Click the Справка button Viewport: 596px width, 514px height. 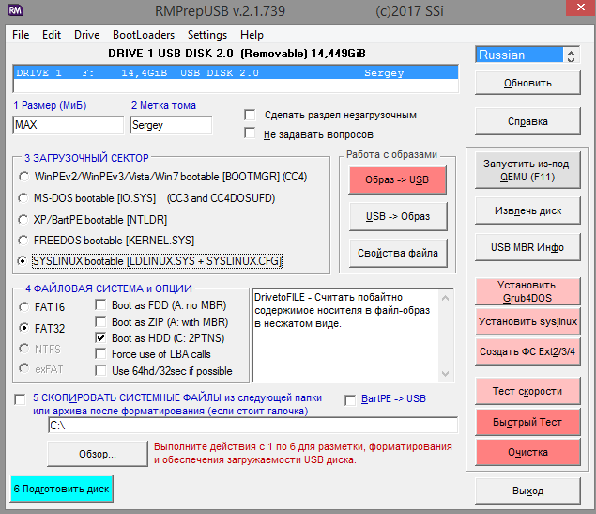coord(527,121)
